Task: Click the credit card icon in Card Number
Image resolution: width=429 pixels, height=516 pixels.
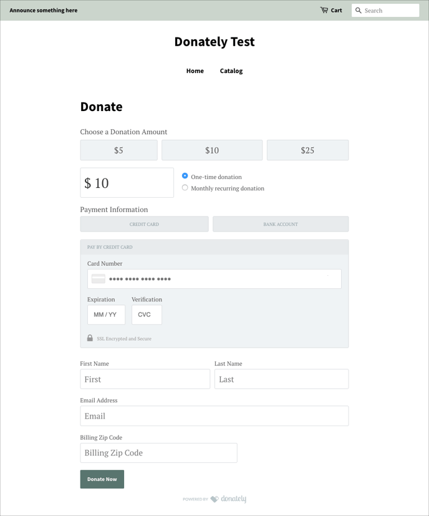Action: pos(99,279)
